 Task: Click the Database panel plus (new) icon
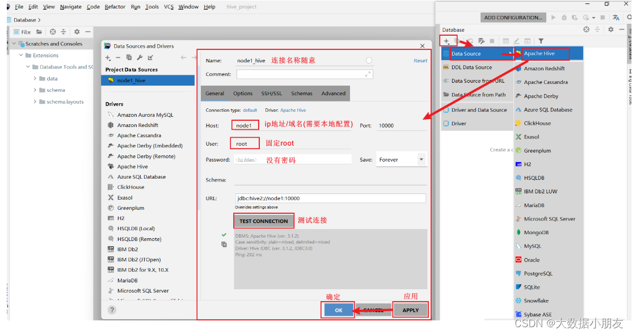[446, 41]
